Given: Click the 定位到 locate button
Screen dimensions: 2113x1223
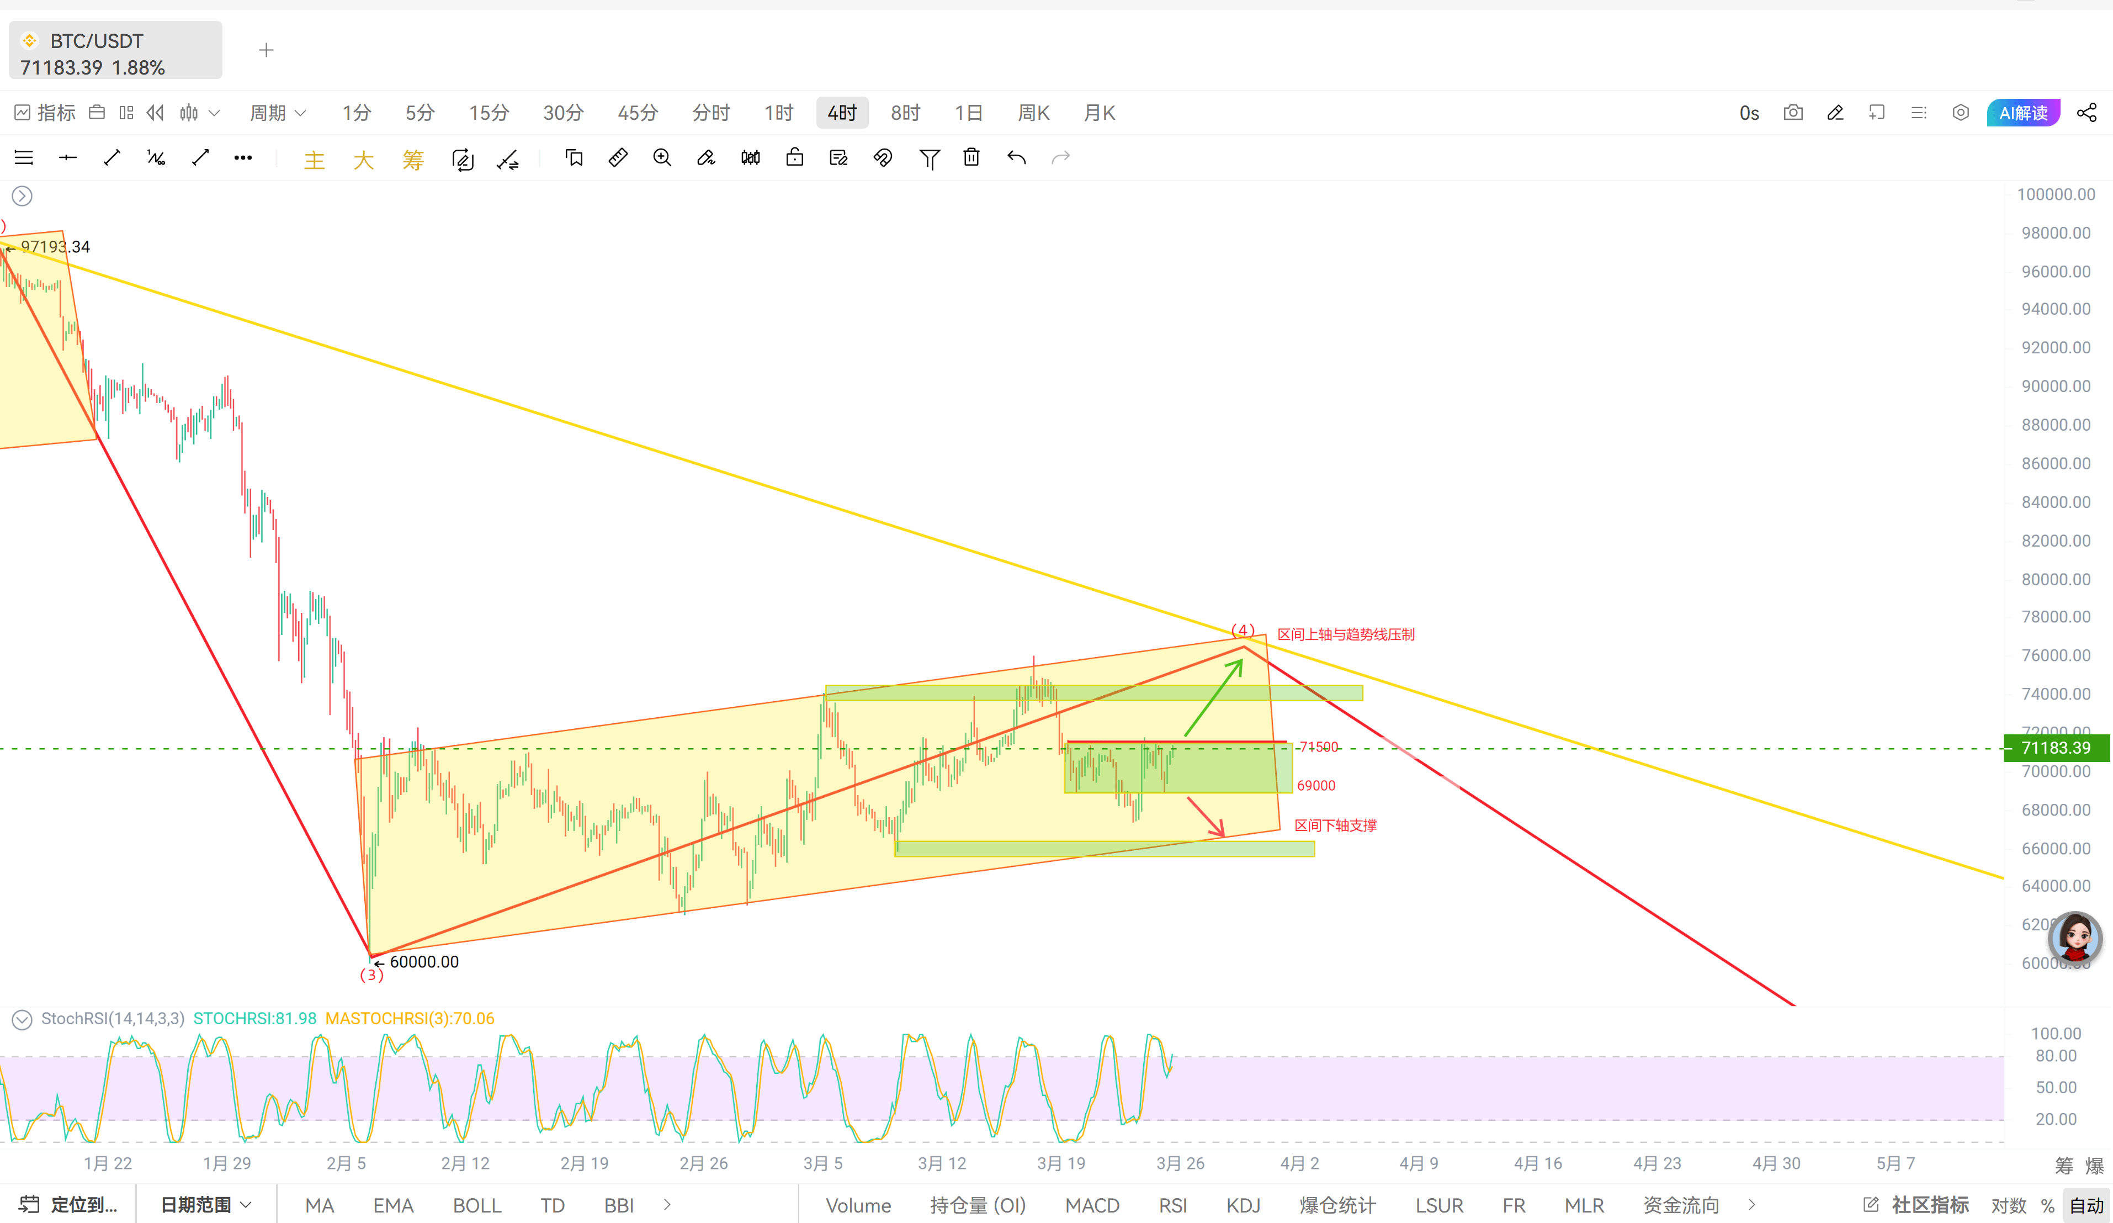Looking at the screenshot, I should click(x=69, y=1205).
